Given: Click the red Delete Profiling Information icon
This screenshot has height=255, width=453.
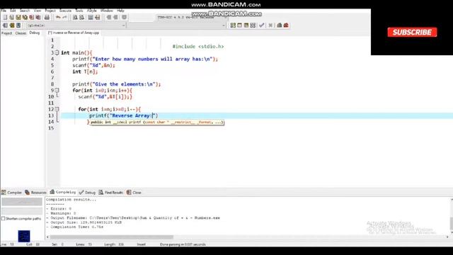Looking at the screenshot, I should pyautogui.click(x=286, y=25).
